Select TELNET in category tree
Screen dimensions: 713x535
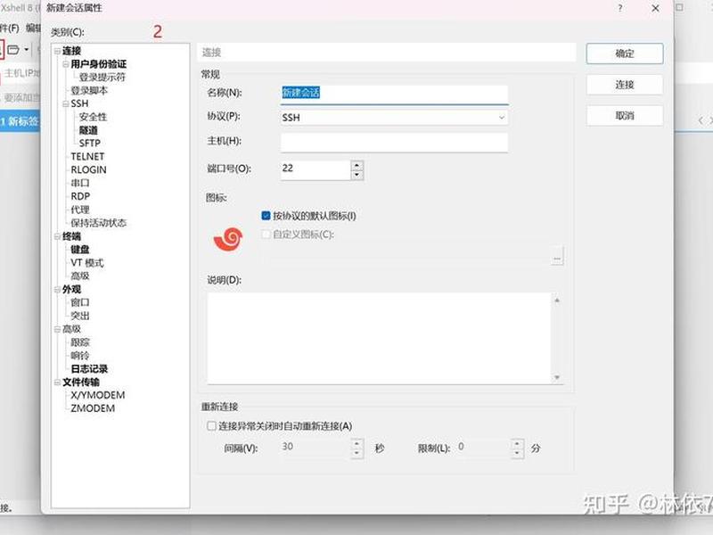click(x=87, y=157)
